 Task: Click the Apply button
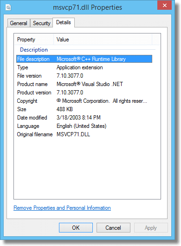pyautogui.click(x=151, y=228)
